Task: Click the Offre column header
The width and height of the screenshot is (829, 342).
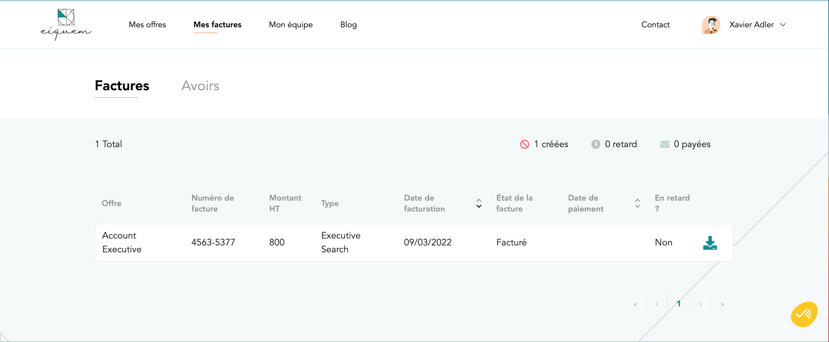Action: coord(111,203)
